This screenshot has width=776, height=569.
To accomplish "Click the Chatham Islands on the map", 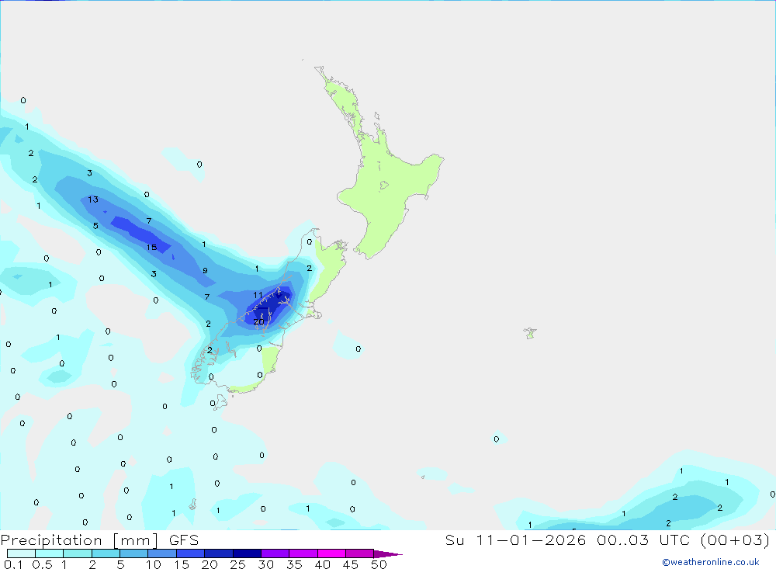I will pos(530,333).
